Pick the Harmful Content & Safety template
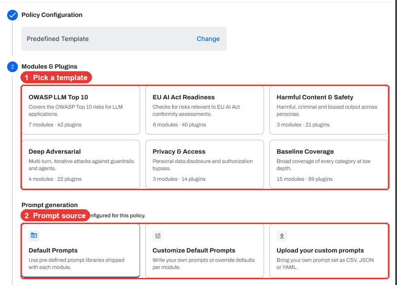This screenshot has height=285, width=397. pyautogui.click(x=329, y=110)
